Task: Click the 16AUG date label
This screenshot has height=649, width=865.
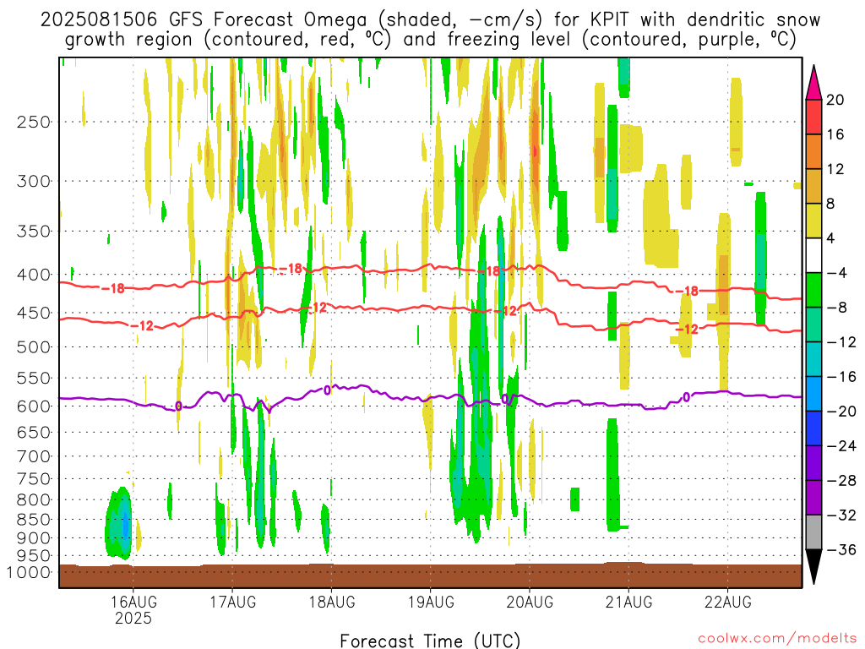Action: 133,602
